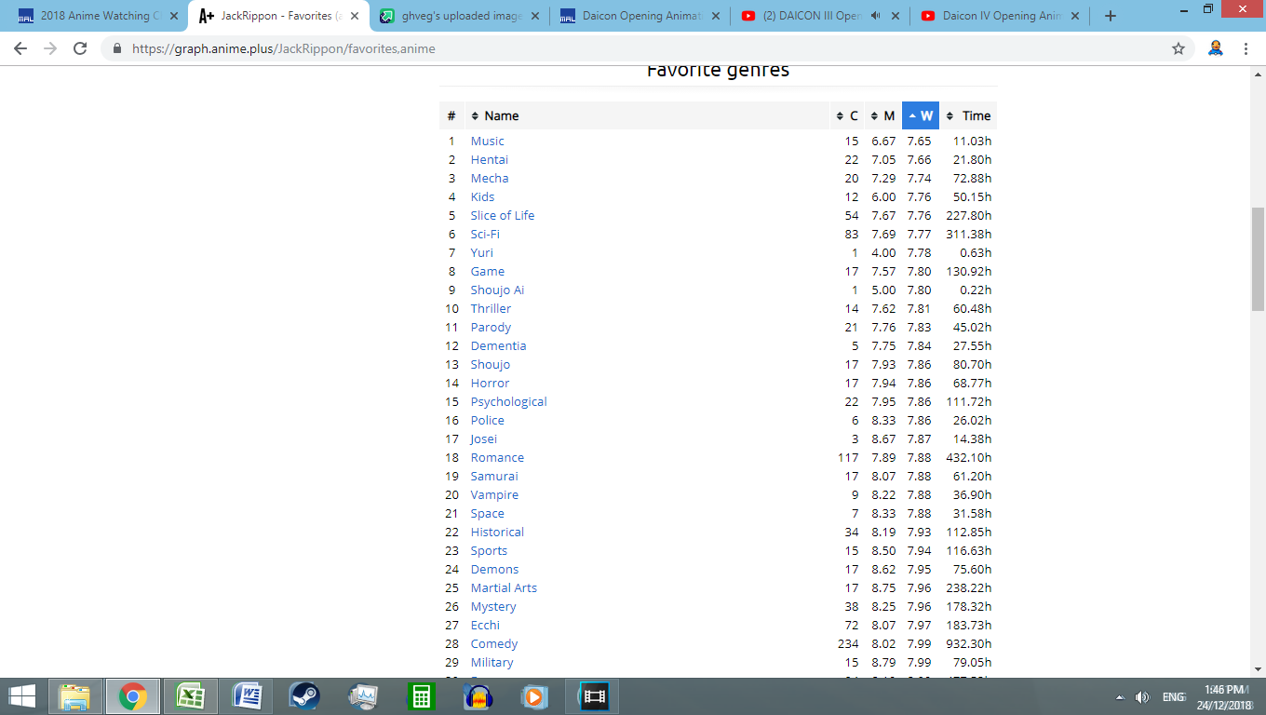Open a new tab with plus button

coord(1110,16)
